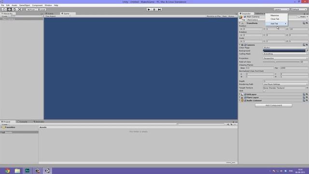Open the Default layout dropdown
The image size is (309, 174).
point(299,10)
